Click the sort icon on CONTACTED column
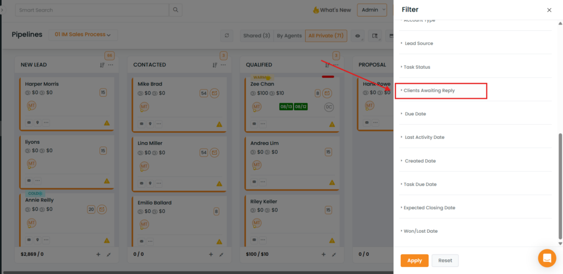 (x=215, y=65)
